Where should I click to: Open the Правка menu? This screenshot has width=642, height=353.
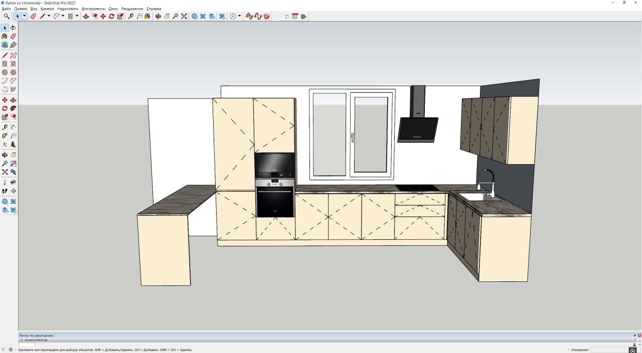(x=21, y=9)
